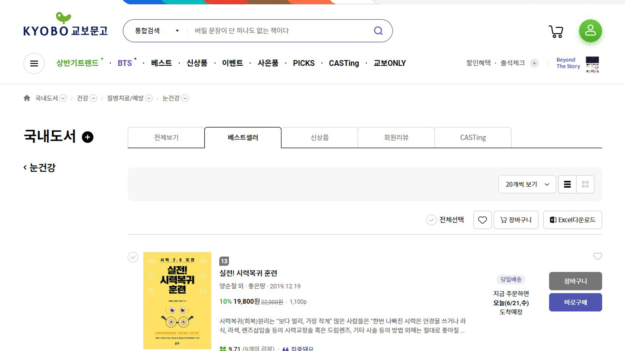Open the hamburger category menu
Image resolution: width=625 pixels, height=351 pixels.
[34, 63]
